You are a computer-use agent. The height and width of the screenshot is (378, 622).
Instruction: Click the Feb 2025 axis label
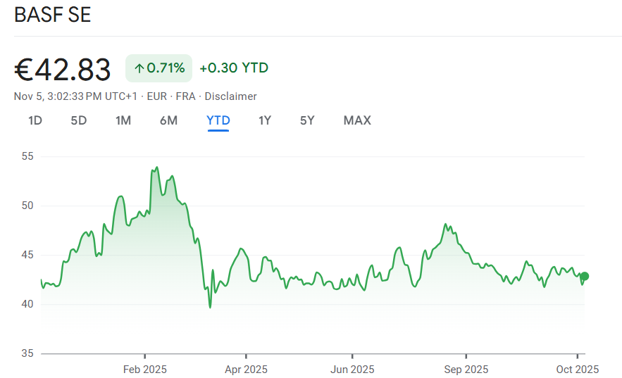click(x=144, y=369)
